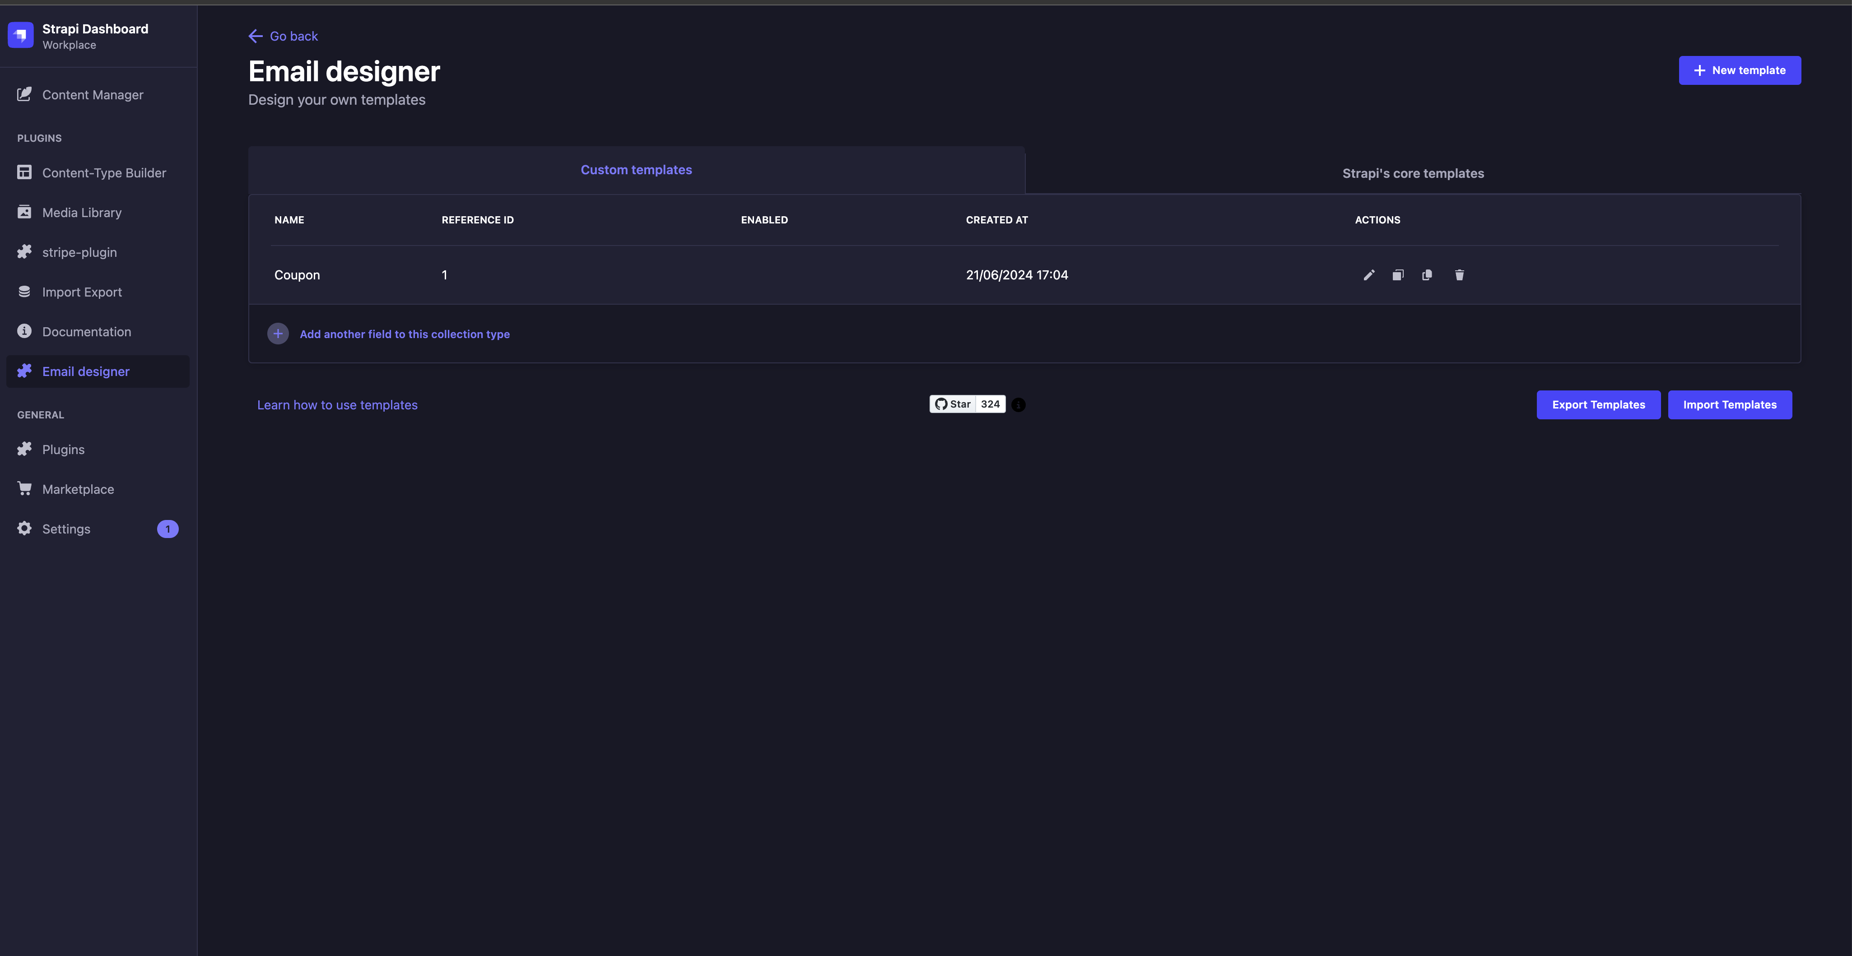Click the GitHub Star button
Image resolution: width=1852 pixels, height=956 pixels.
(x=954, y=404)
